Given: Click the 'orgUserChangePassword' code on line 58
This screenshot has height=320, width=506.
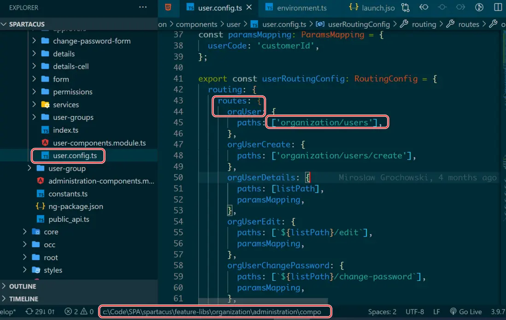Looking at the screenshot, I should pyautogui.click(x=278, y=266).
